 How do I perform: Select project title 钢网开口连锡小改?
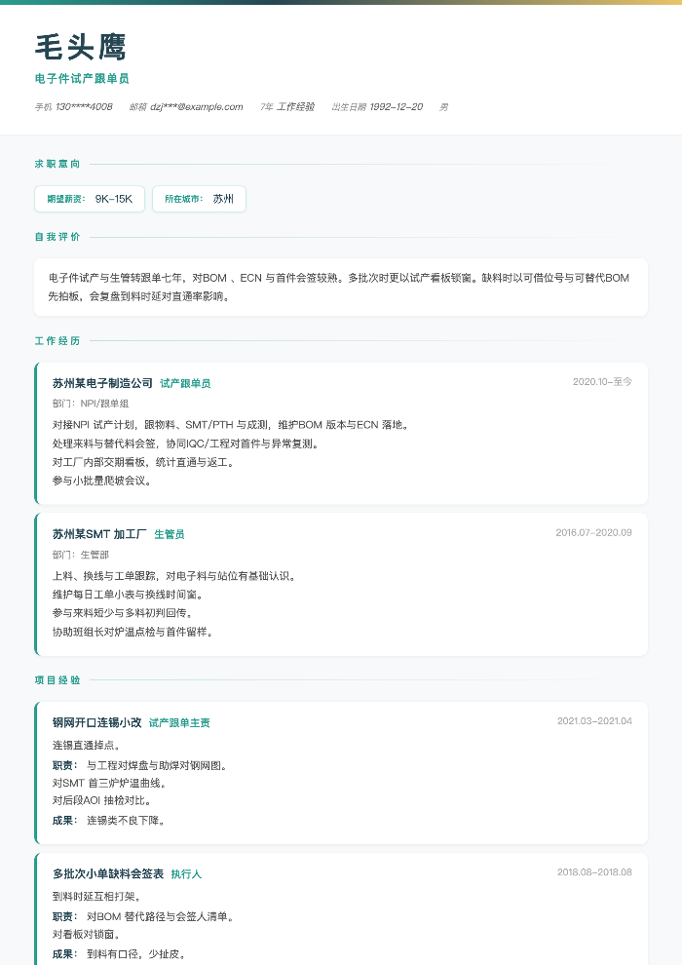(x=97, y=722)
